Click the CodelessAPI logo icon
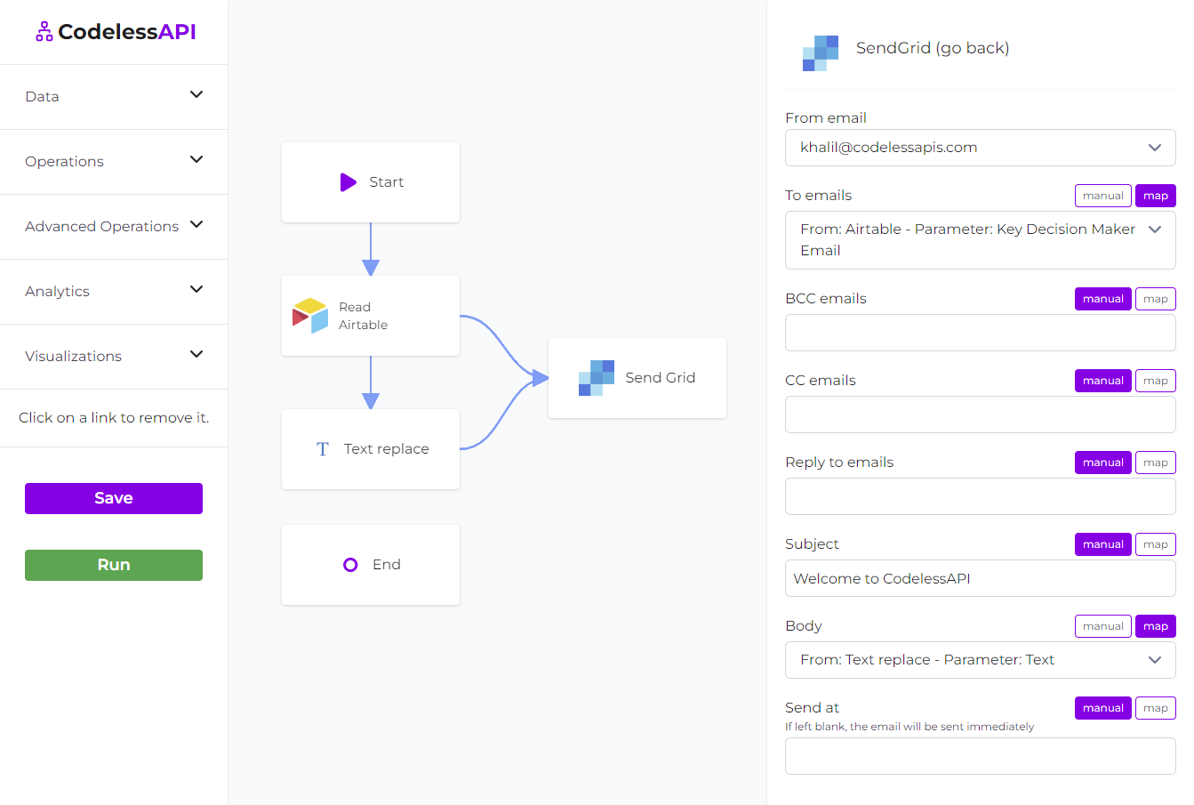Screen dimensions: 1194x805 [x=44, y=32]
